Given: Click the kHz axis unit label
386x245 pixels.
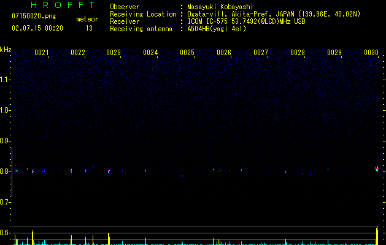Looking at the screenshot, I should [6, 50].
